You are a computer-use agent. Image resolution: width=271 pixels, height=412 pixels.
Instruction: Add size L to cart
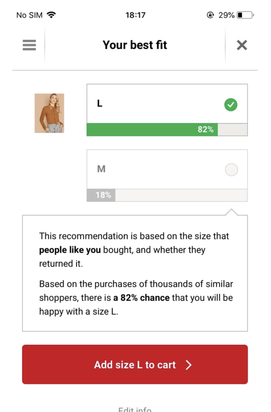134,364
